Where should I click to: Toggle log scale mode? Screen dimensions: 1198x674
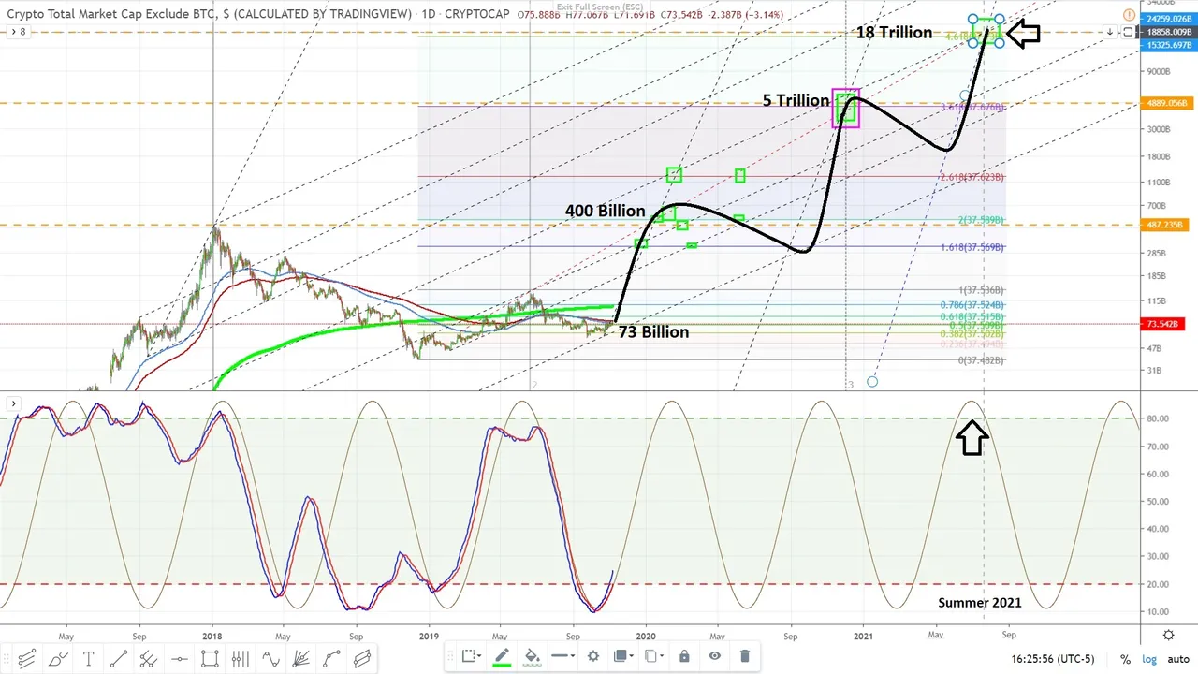(1148, 659)
